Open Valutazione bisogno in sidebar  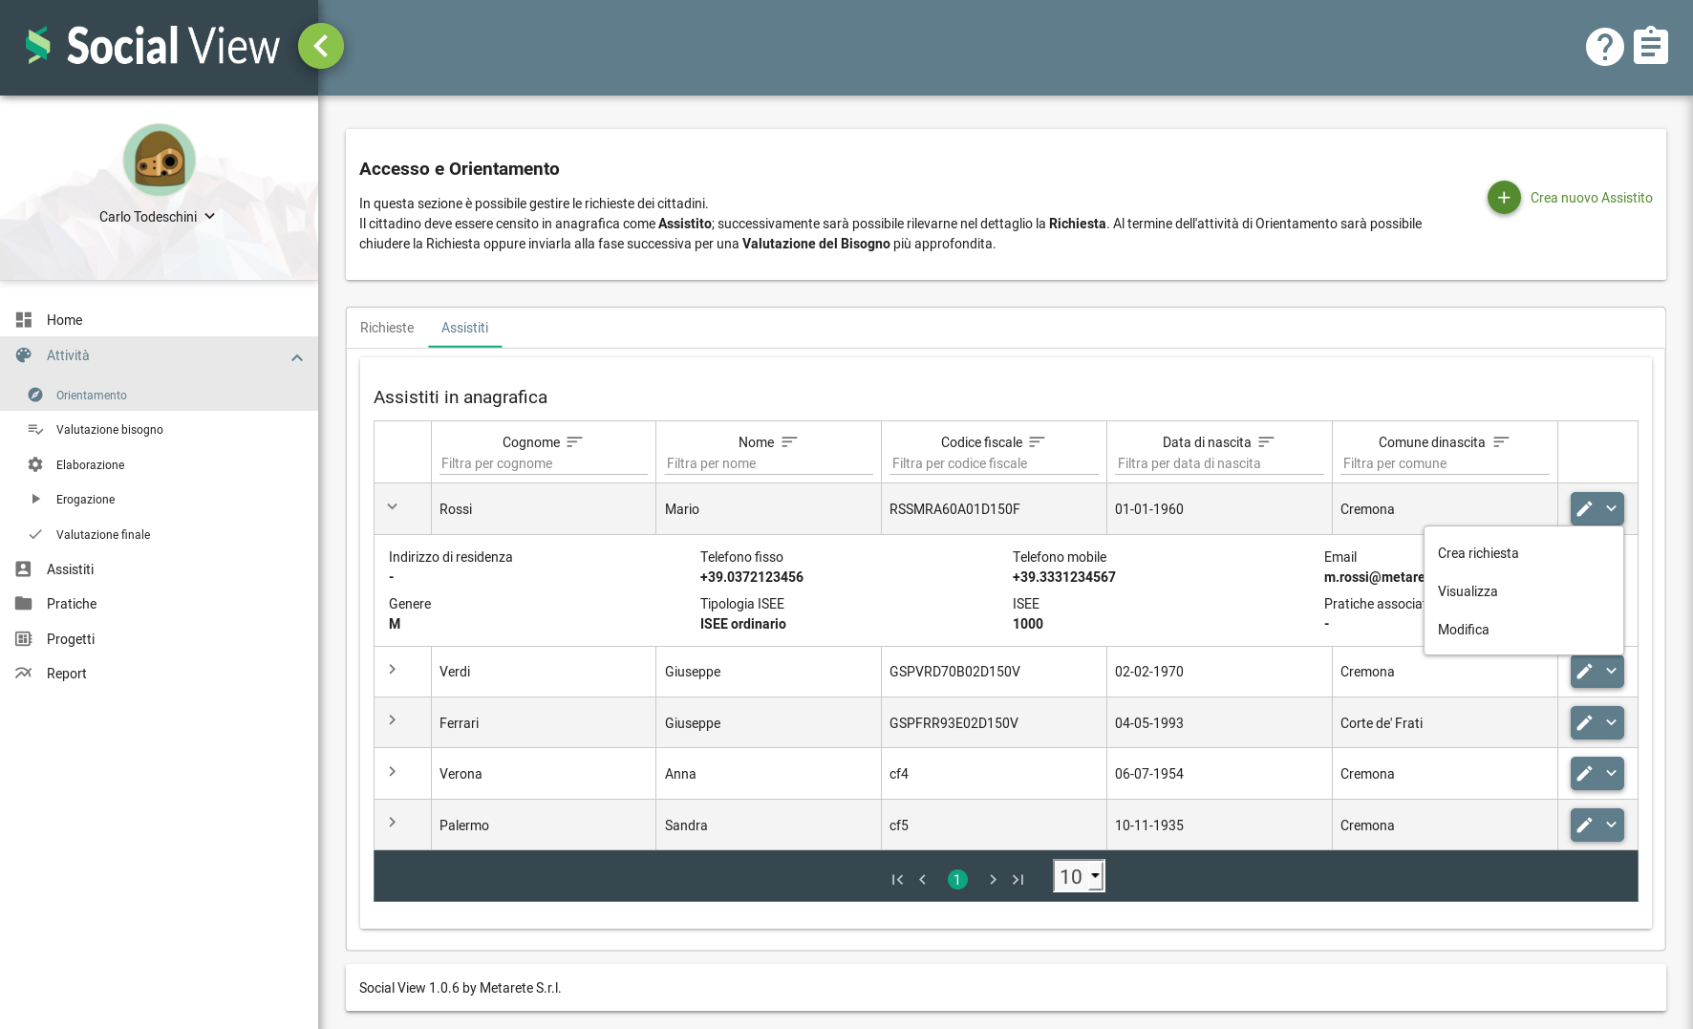[109, 430]
